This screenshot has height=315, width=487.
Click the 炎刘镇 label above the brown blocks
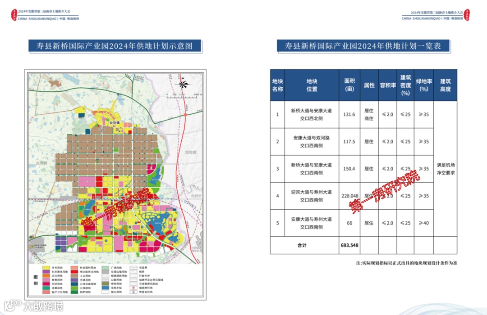[114, 123]
